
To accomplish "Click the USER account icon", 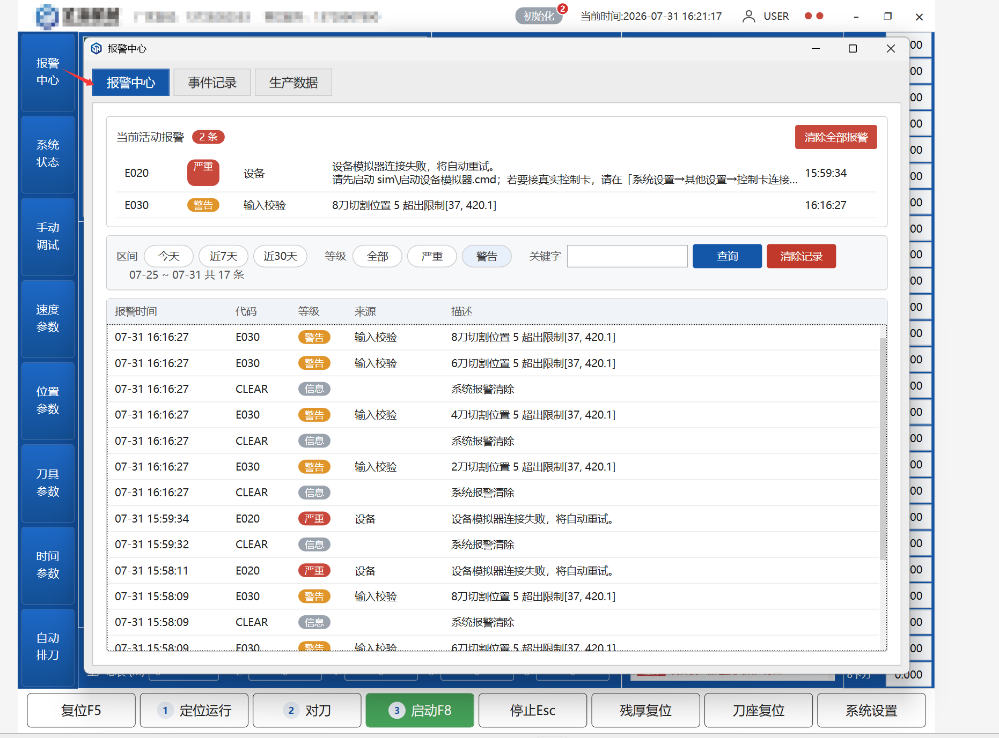I will (x=748, y=16).
